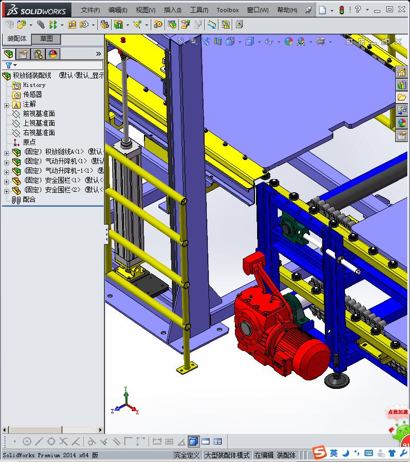The image size is (410, 462).
Task: Click the Hide/Show Items glasses icon
Action: 269,42
